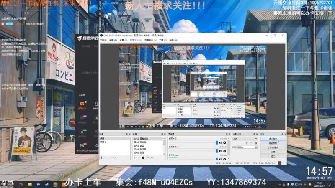Toggle visibility eye of third source row
Viewport: 335px width, 188px height.
(135, 145)
